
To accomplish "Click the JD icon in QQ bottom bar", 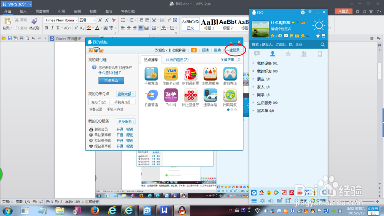I will click(x=292, y=193).
